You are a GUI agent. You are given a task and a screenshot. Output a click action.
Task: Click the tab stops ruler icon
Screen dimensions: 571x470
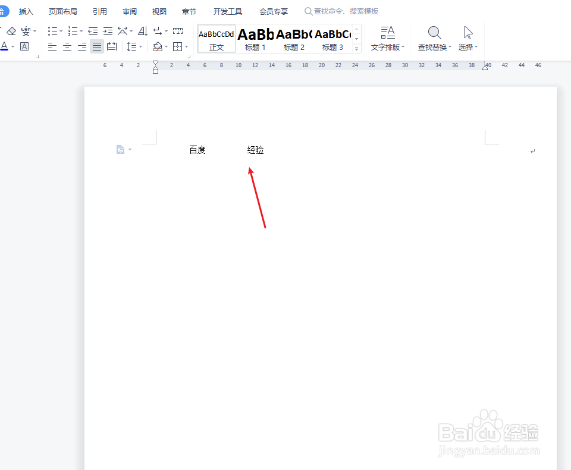178,31
